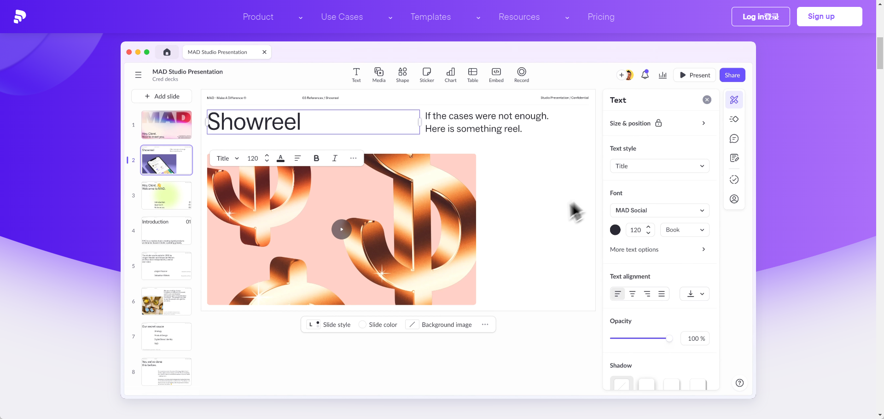Open the Slide style option
Screen dimensions: 884x419
pyautogui.click(x=329, y=325)
